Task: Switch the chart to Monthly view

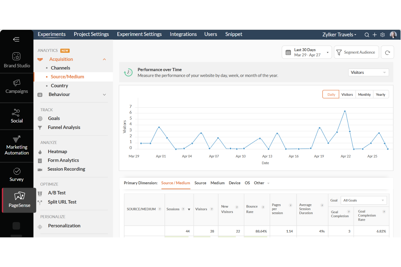Action: pyautogui.click(x=364, y=94)
